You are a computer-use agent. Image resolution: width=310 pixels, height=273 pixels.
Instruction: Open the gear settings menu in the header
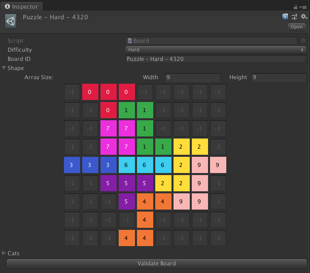(x=303, y=17)
